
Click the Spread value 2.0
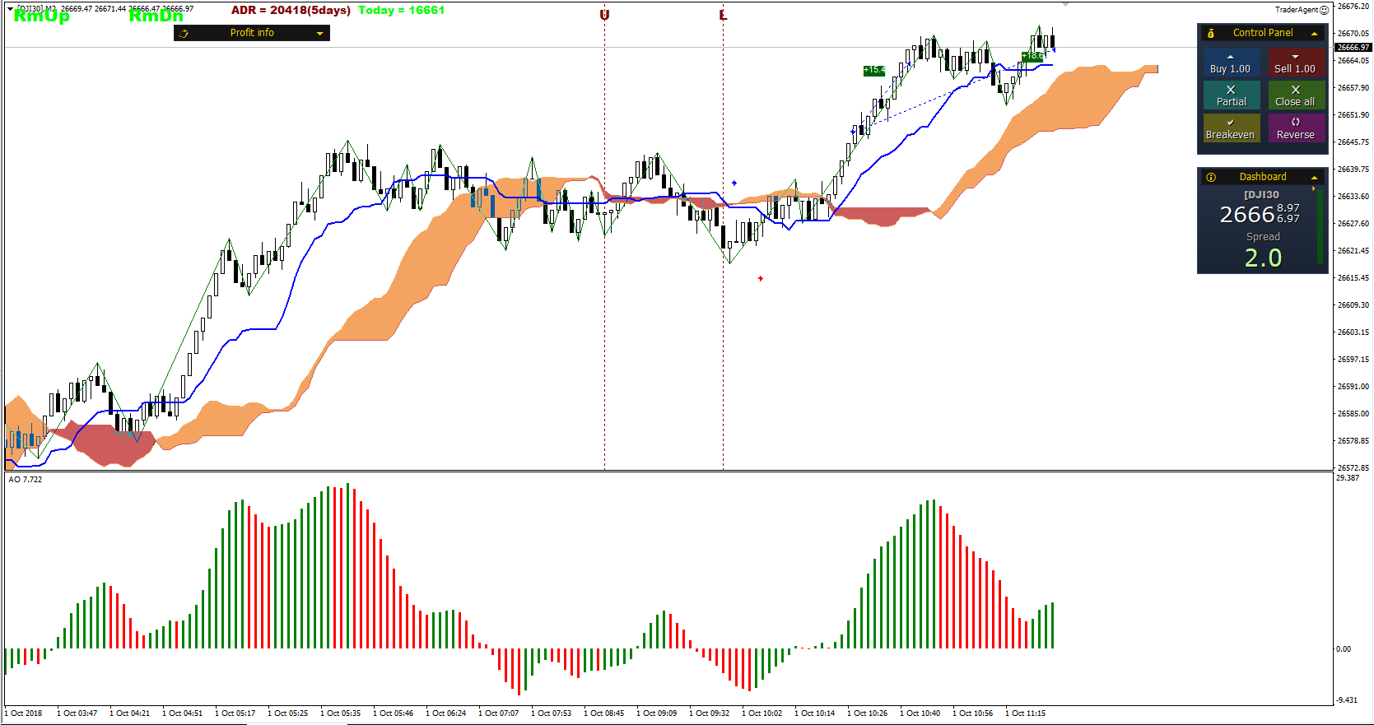coord(1263,258)
